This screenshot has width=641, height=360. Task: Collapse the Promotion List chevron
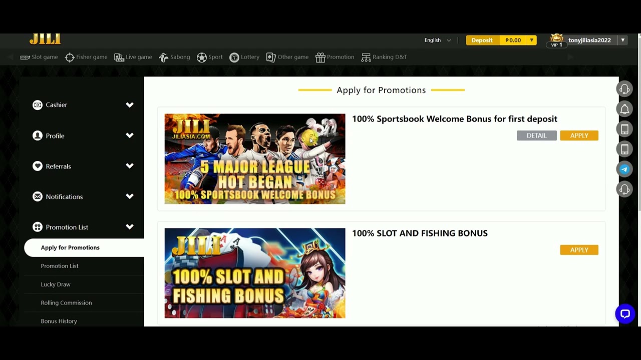tap(130, 227)
